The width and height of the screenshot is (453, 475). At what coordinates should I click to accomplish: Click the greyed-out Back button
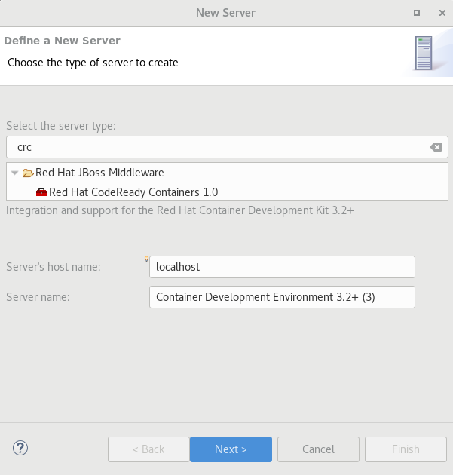(x=148, y=449)
